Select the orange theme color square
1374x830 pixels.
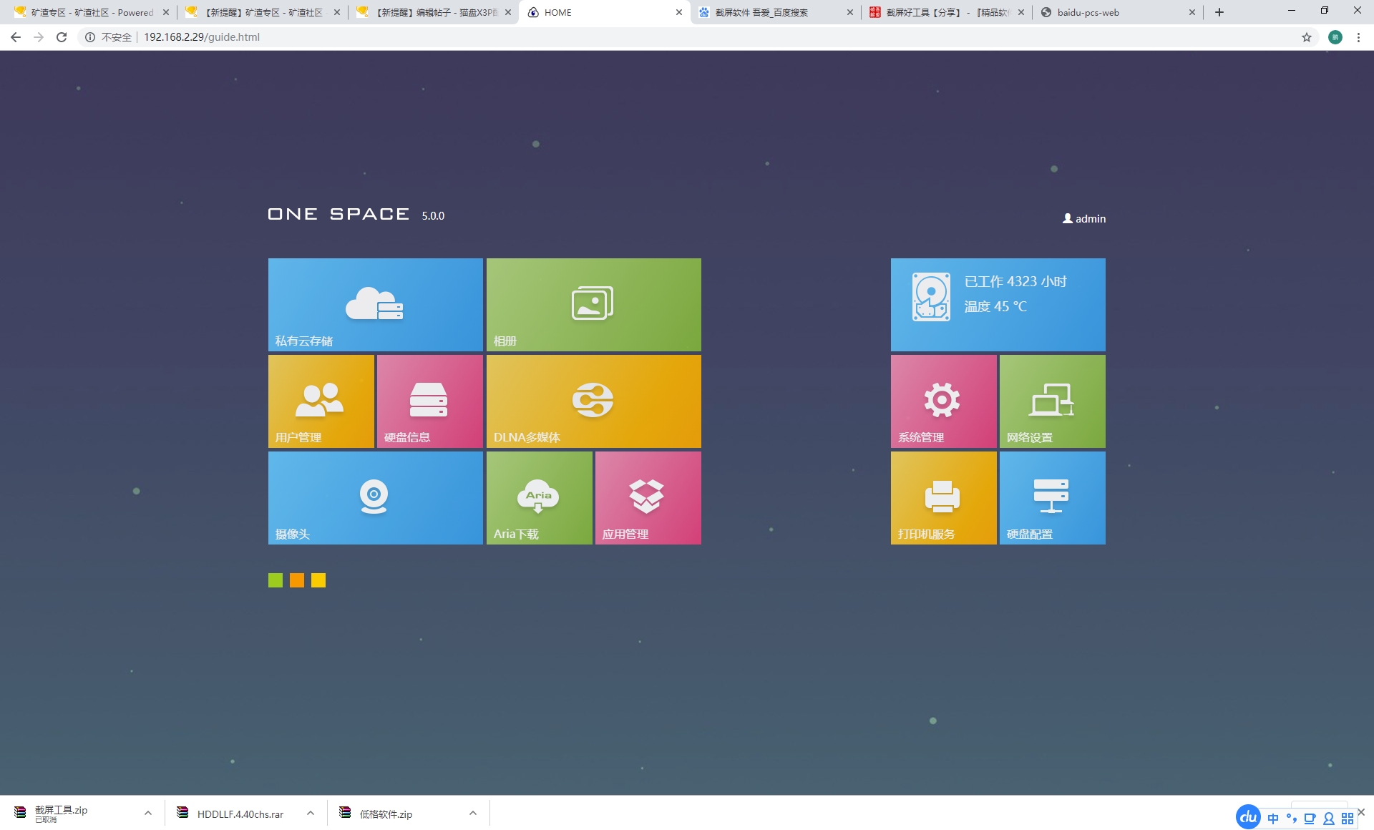297,580
